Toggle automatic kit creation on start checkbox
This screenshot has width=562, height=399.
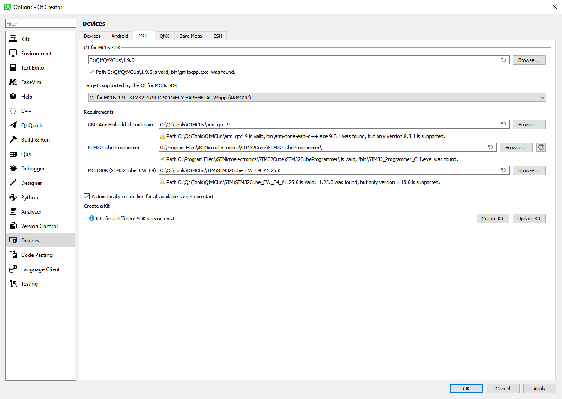[87, 197]
